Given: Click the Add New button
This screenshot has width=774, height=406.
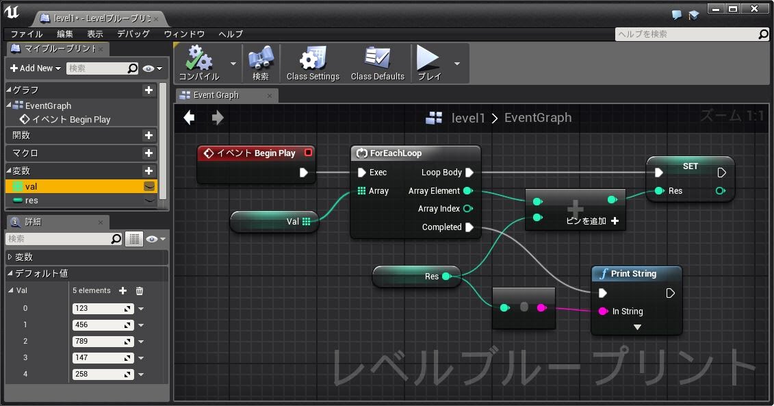Looking at the screenshot, I should 36,68.
